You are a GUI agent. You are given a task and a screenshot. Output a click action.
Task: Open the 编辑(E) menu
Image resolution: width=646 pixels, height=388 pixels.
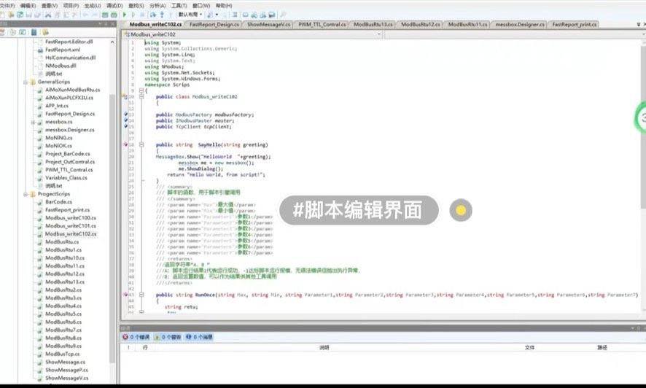[28, 6]
